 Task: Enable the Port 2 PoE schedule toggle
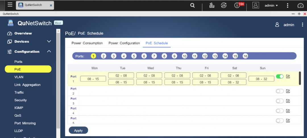[x=280, y=91]
